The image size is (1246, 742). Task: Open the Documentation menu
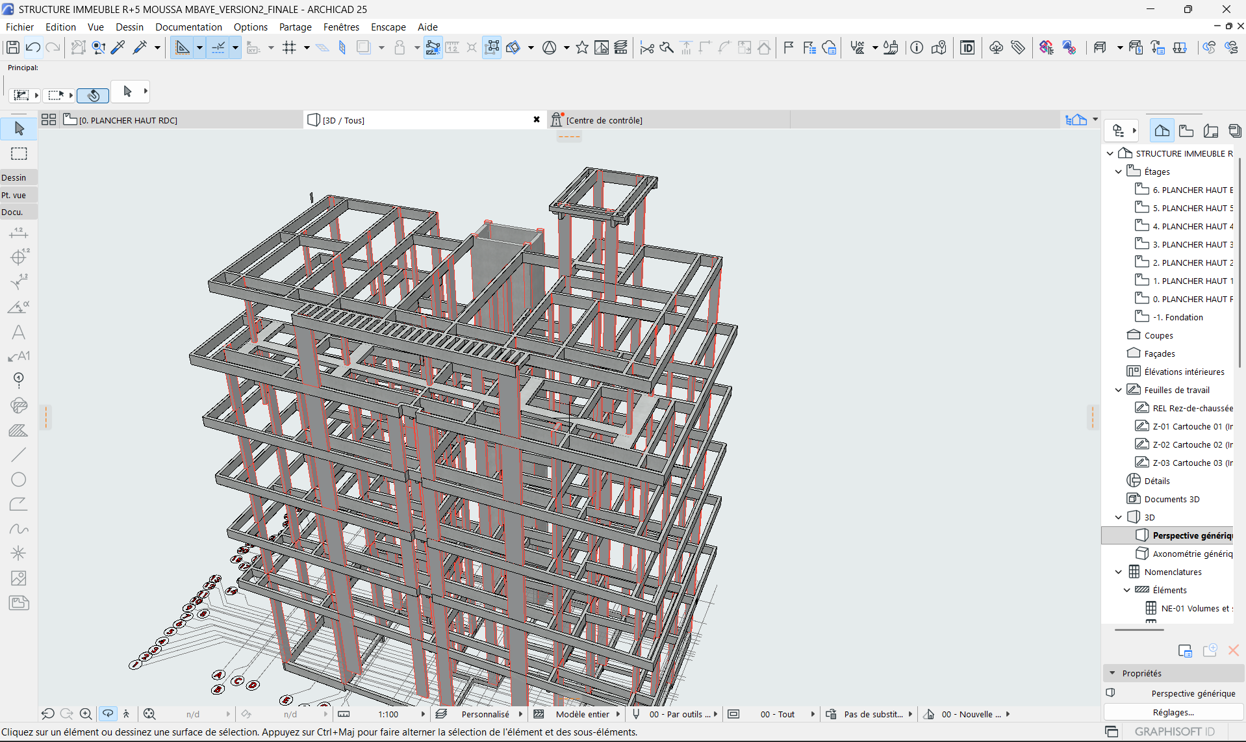[188, 27]
